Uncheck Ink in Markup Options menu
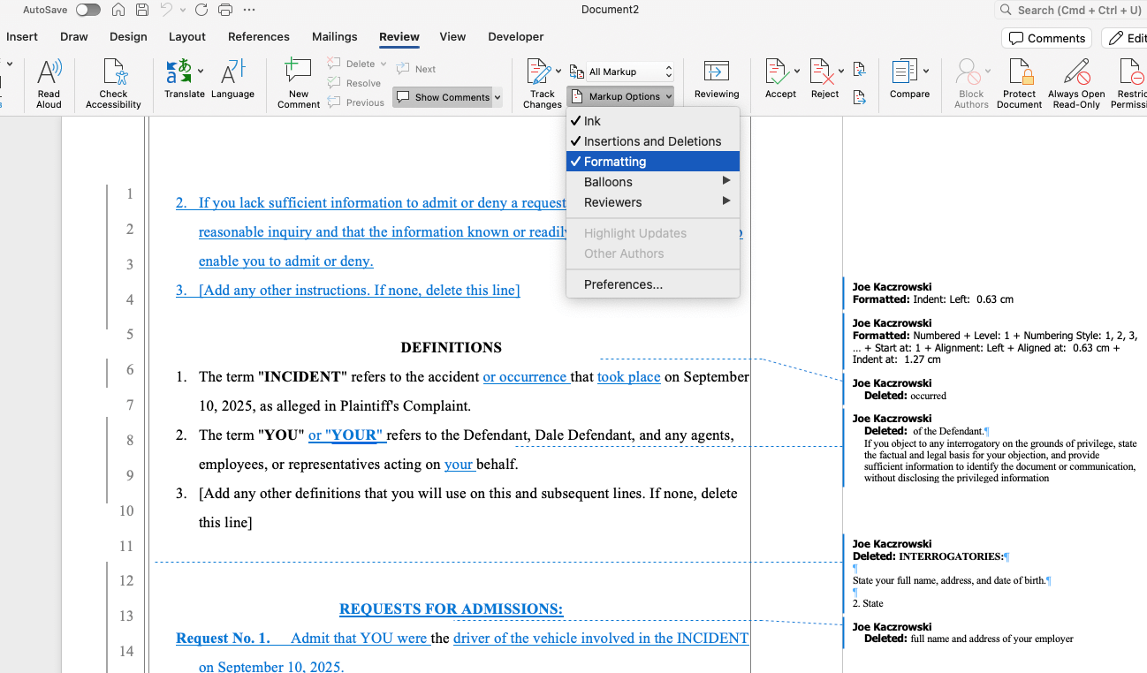 click(592, 121)
